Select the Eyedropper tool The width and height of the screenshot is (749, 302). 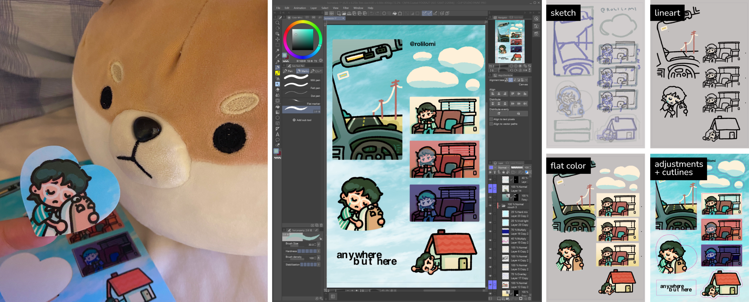pyautogui.click(x=277, y=56)
